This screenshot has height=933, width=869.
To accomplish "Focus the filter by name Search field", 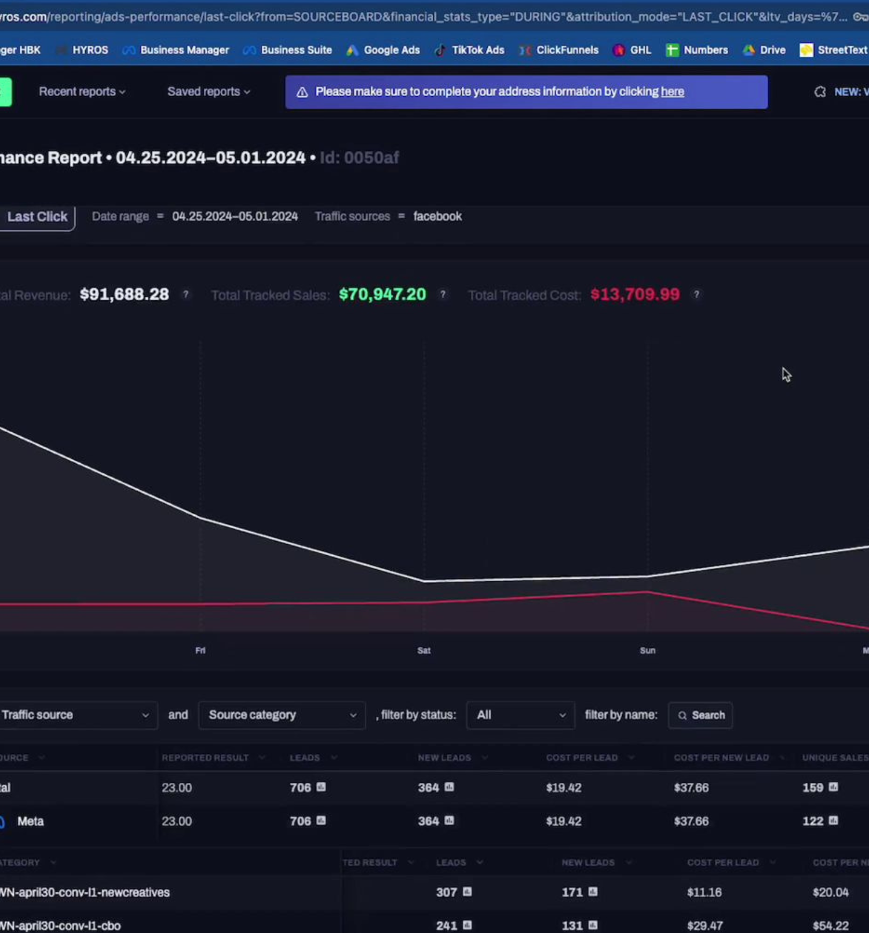I will coord(700,715).
